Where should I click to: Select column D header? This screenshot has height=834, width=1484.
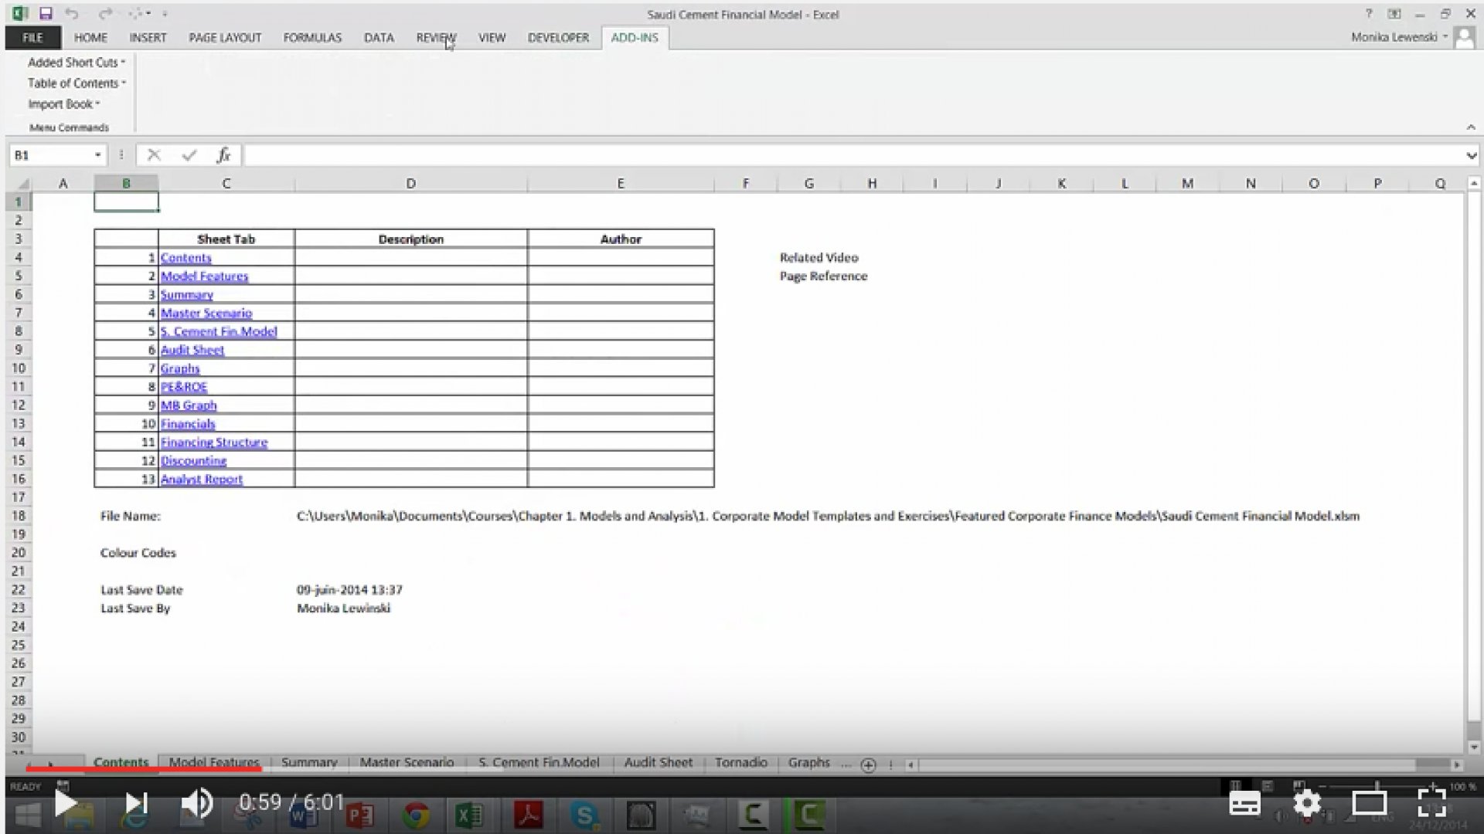[x=410, y=184]
